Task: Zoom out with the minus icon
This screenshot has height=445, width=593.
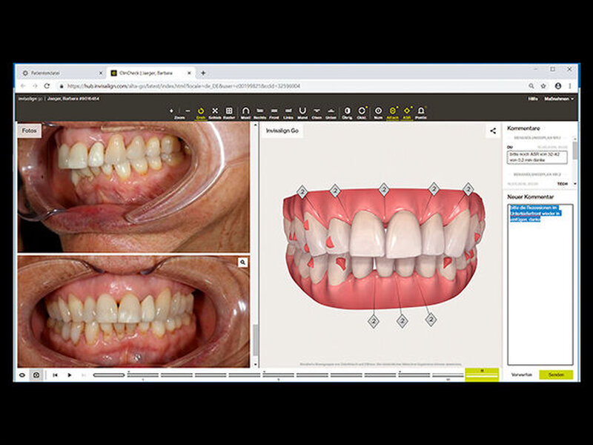Action: tap(188, 111)
